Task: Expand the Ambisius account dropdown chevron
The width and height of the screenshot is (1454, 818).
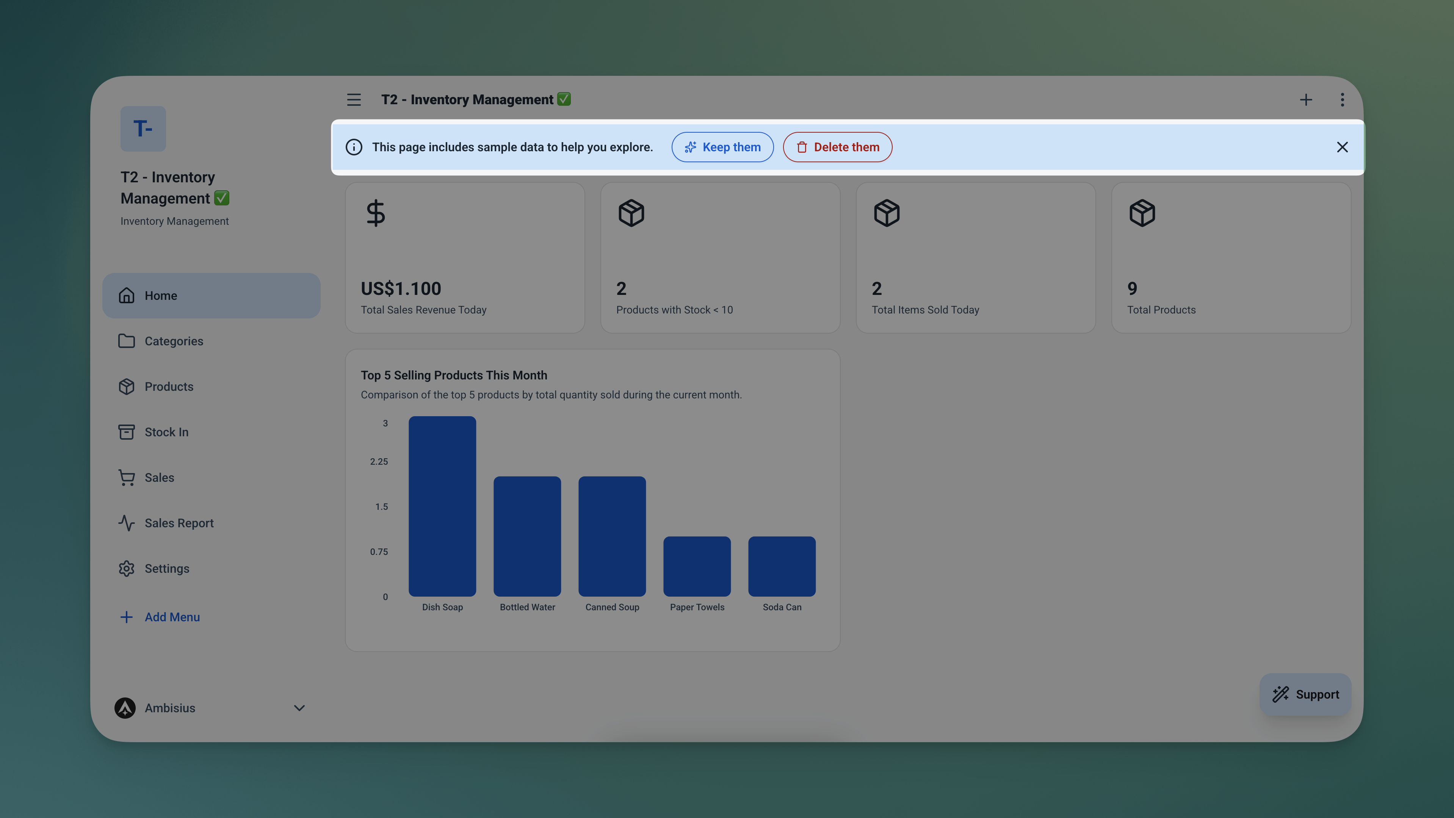Action: 299,708
